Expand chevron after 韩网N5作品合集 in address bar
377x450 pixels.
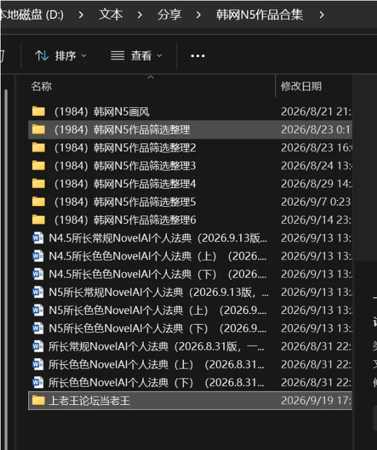click(x=322, y=15)
